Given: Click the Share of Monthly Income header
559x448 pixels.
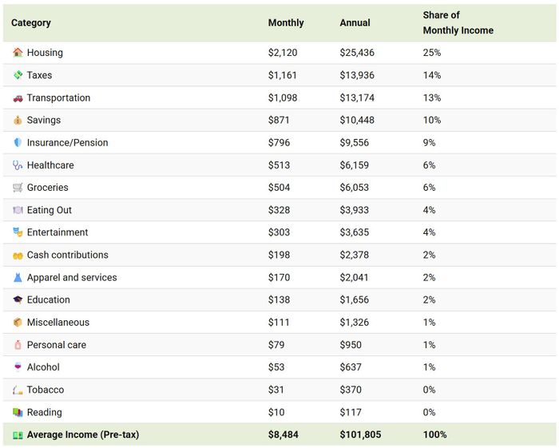Looking at the screenshot, I should tap(458, 23).
